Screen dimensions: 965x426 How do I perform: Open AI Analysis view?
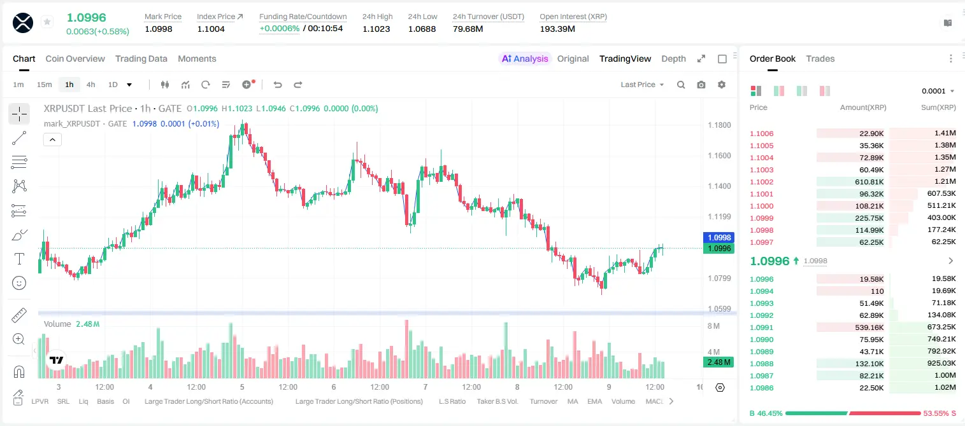coord(525,58)
